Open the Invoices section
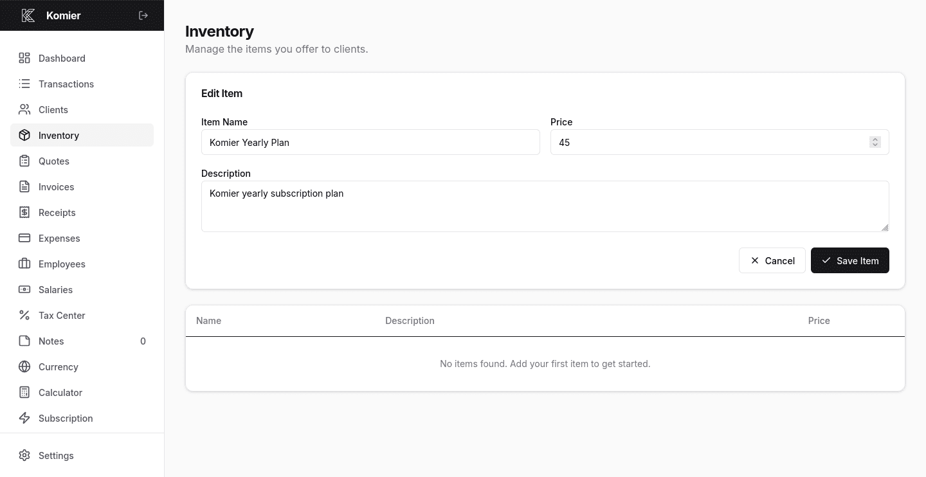 point(56,186)
